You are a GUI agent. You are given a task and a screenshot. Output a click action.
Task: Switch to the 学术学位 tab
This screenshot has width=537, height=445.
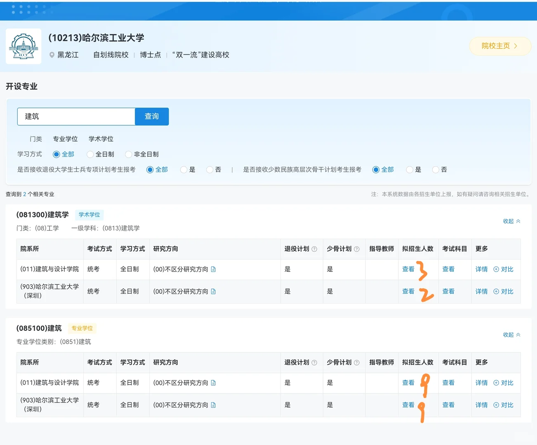click(101, 139)
